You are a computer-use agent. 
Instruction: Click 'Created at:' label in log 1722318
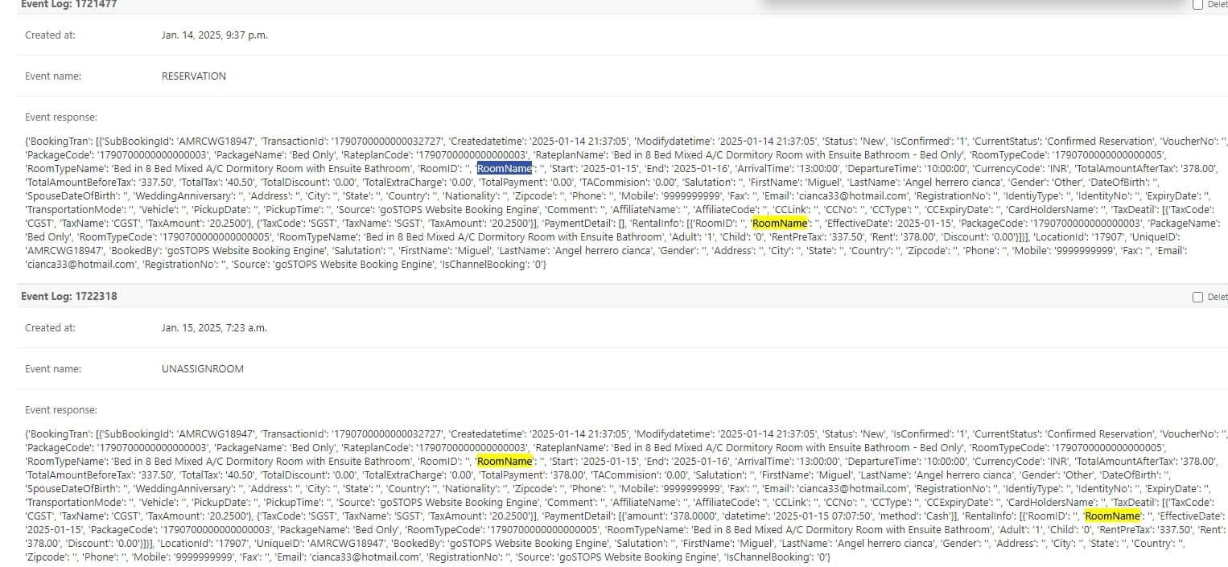pyautogui.click(x=50, y=328)
